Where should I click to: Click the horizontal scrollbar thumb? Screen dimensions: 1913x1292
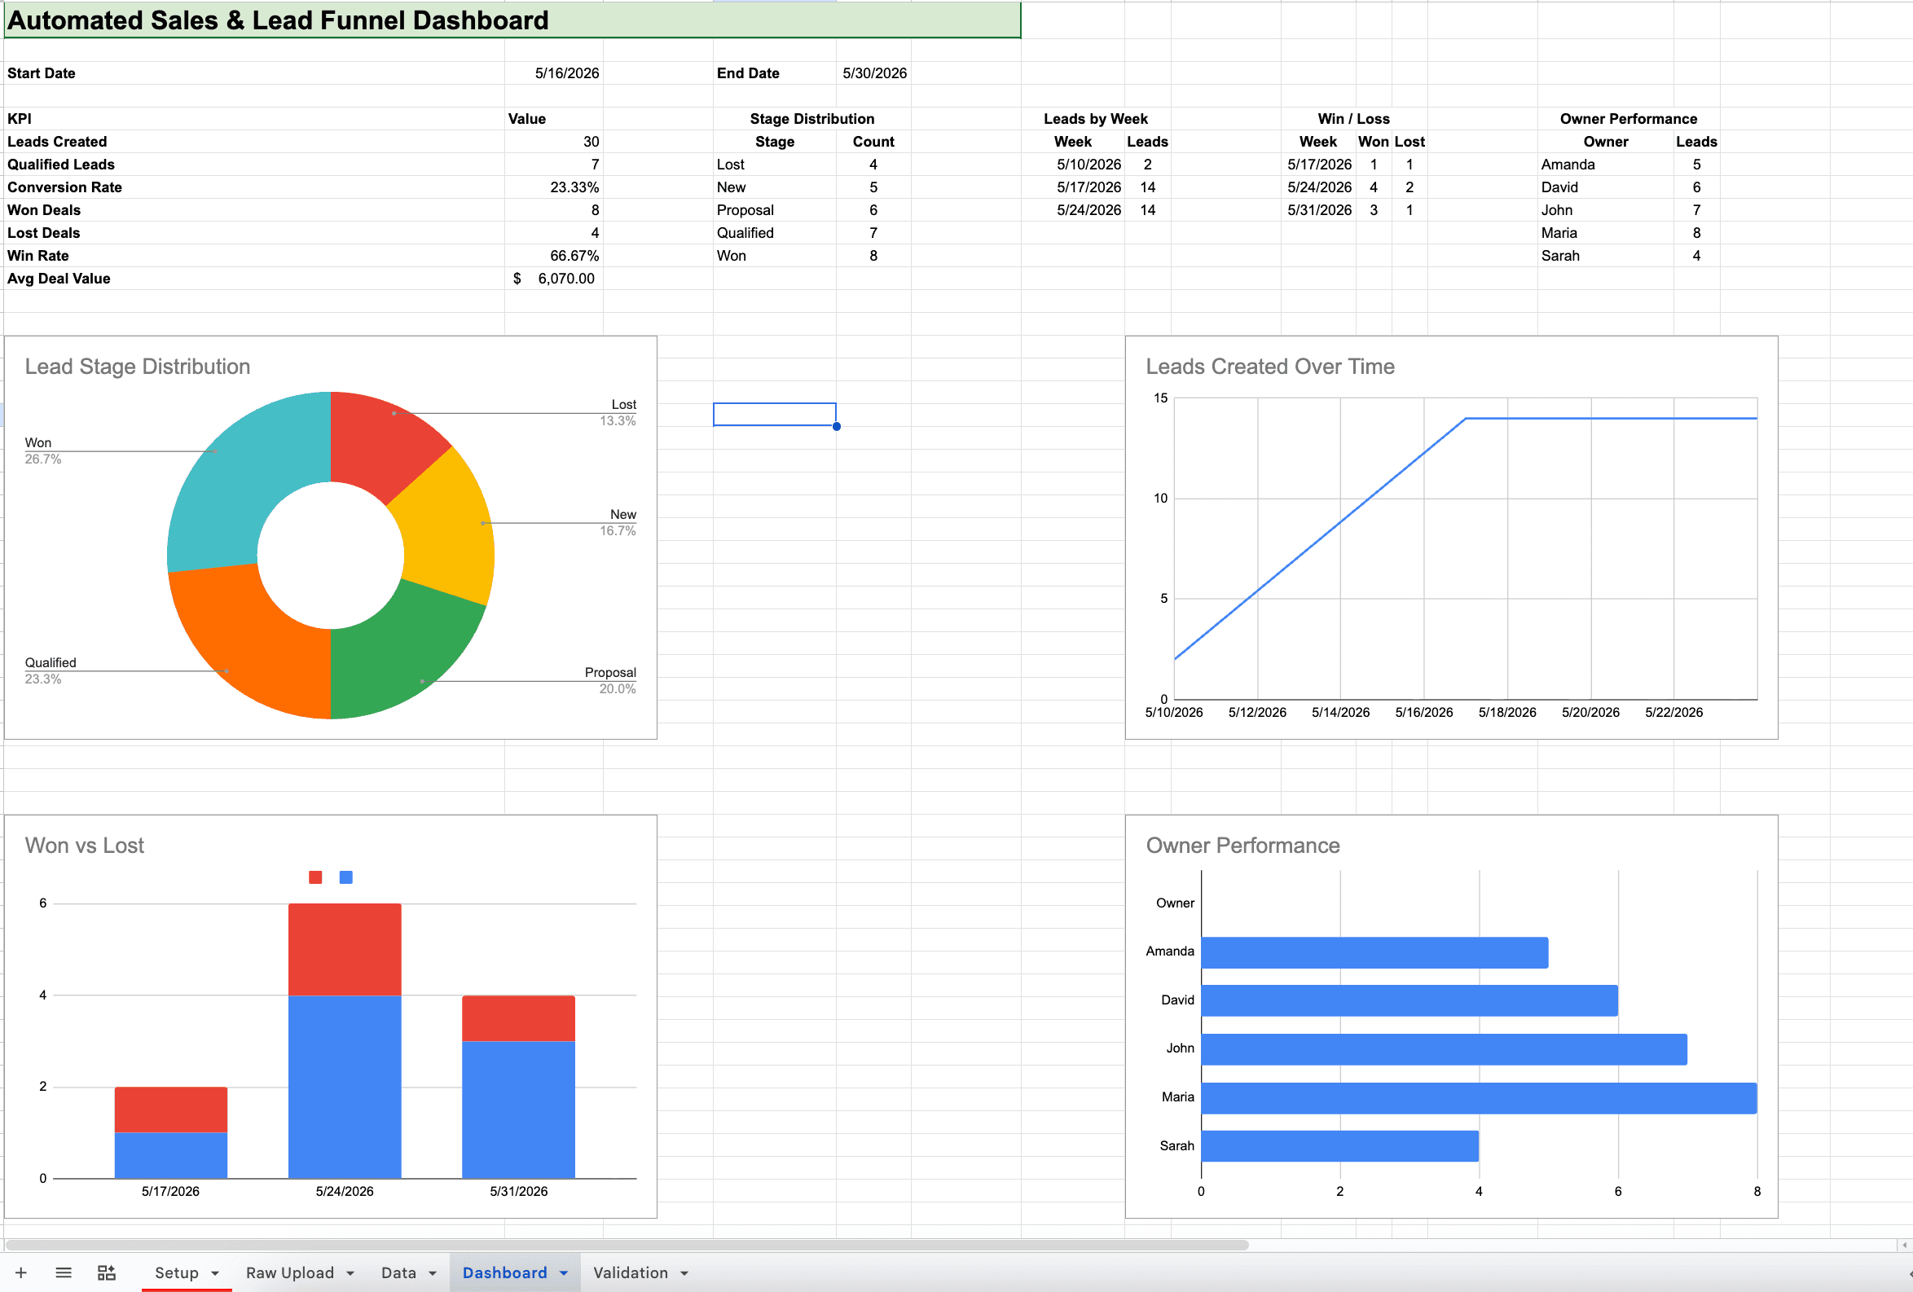click(627, 1245)
